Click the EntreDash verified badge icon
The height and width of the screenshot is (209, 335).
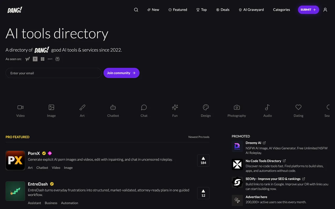52,184
